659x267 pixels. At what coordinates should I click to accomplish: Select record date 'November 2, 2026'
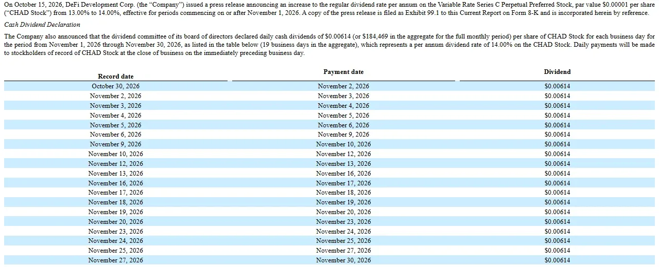click(116, 96)
